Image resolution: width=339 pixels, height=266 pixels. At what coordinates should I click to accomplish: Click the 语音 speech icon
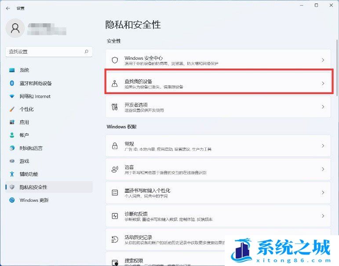[115, 169]
